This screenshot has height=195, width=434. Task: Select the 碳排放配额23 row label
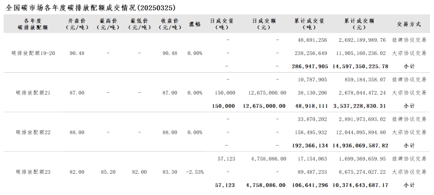(33, 172)
